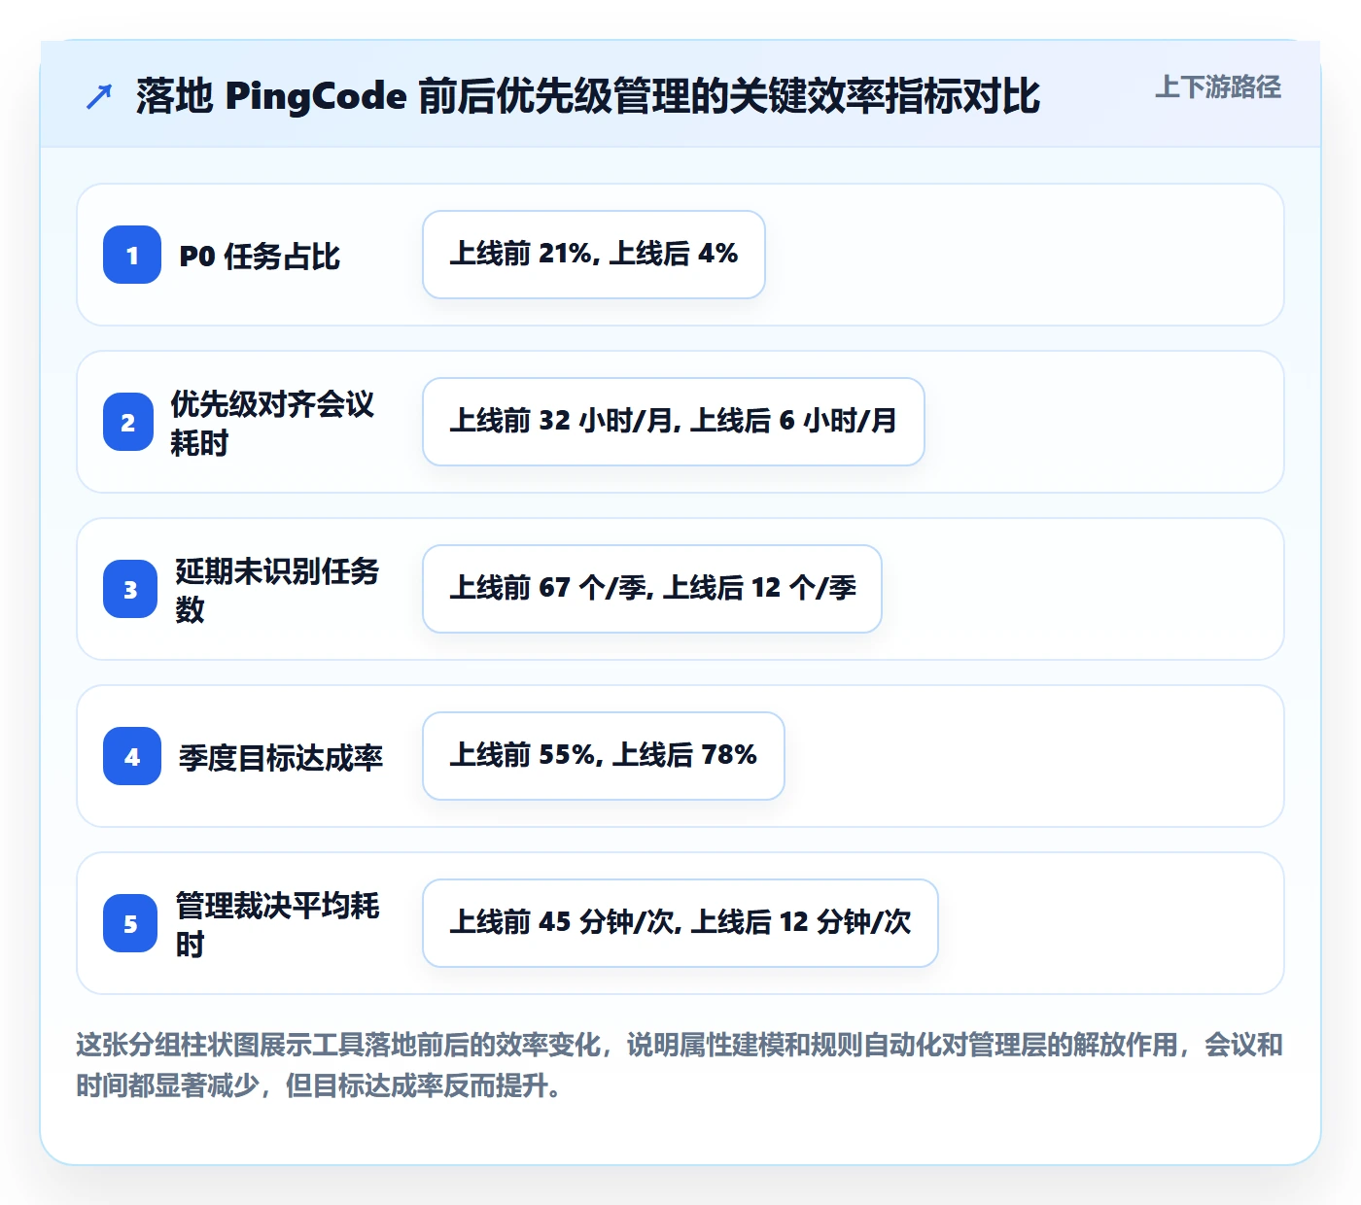The height and width of the screenshot is (1205, 1361).
Task: Click the 上下游路径 label in the header
Action: 1218,87
